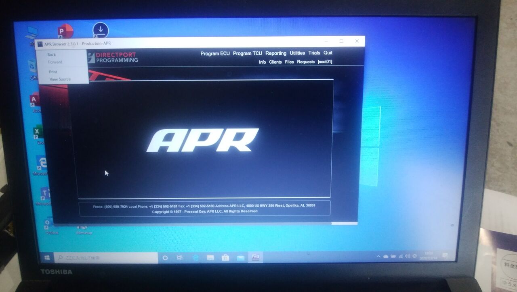This screenshot has height=292, width=517.
Task: Minimize the APR Browser window
Action: pyautogui.click(x=326, y=41)
